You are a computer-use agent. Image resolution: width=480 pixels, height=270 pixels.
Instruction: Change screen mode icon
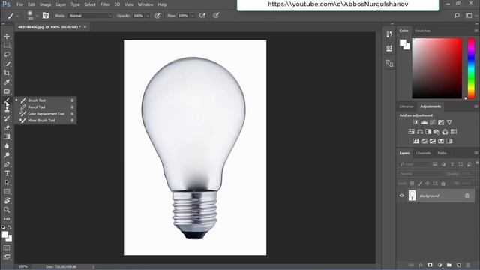pos(7,256)
